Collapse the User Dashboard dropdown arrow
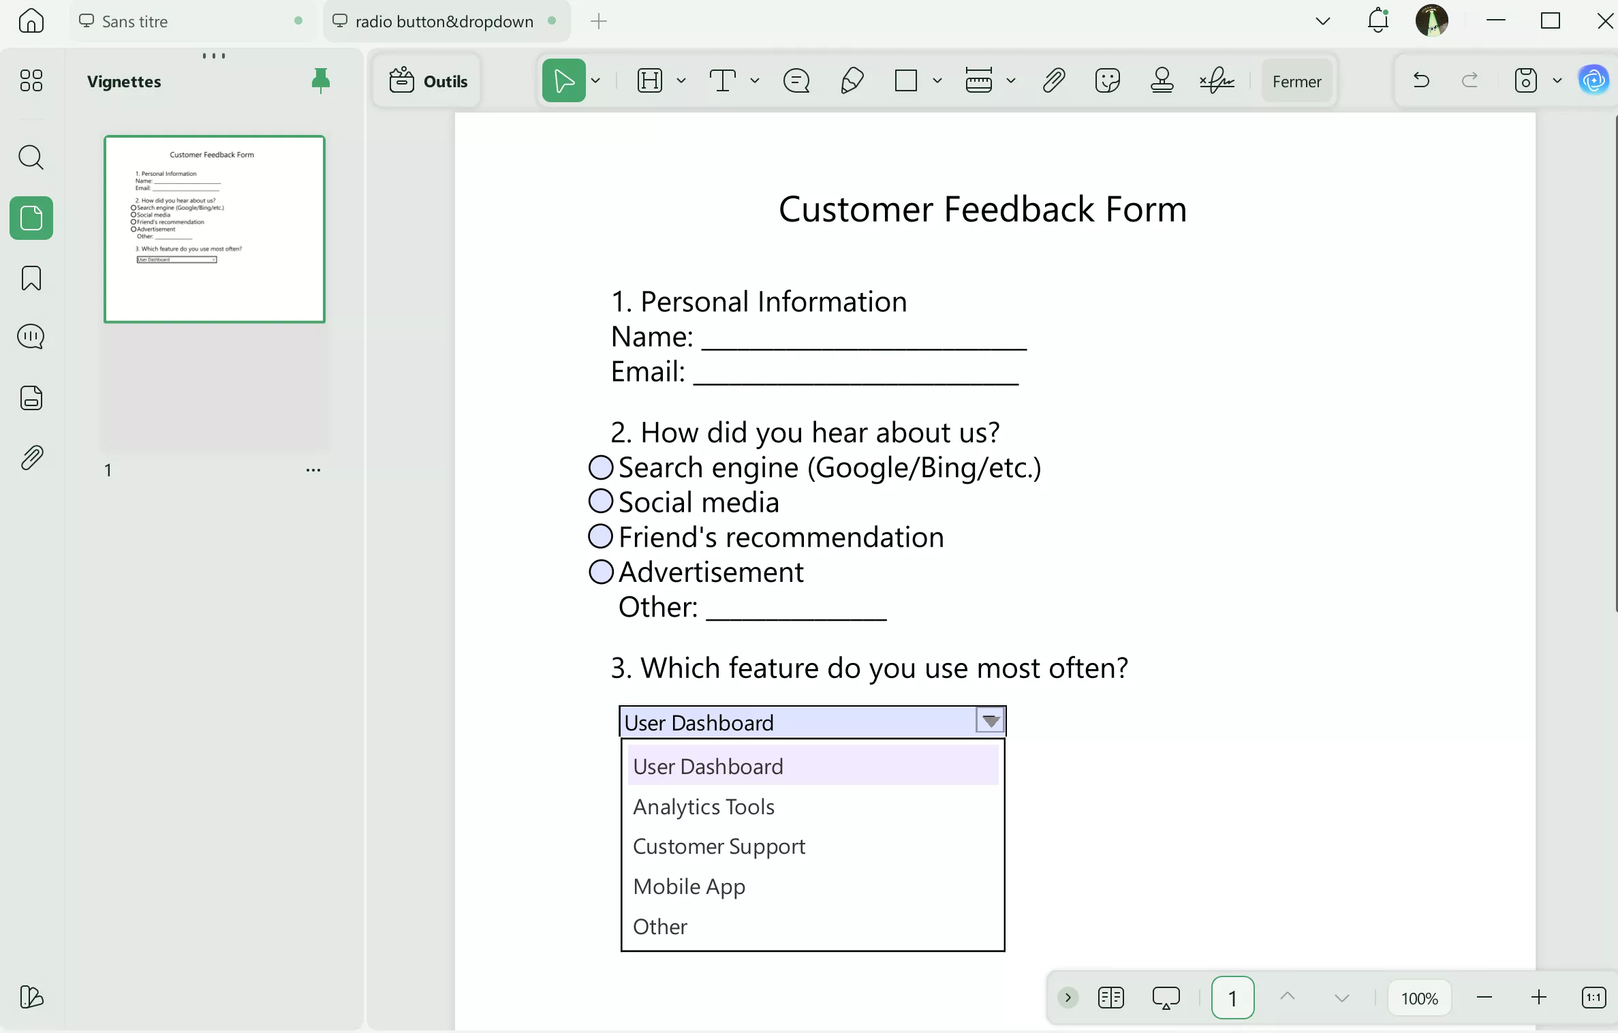 [990, 721]
